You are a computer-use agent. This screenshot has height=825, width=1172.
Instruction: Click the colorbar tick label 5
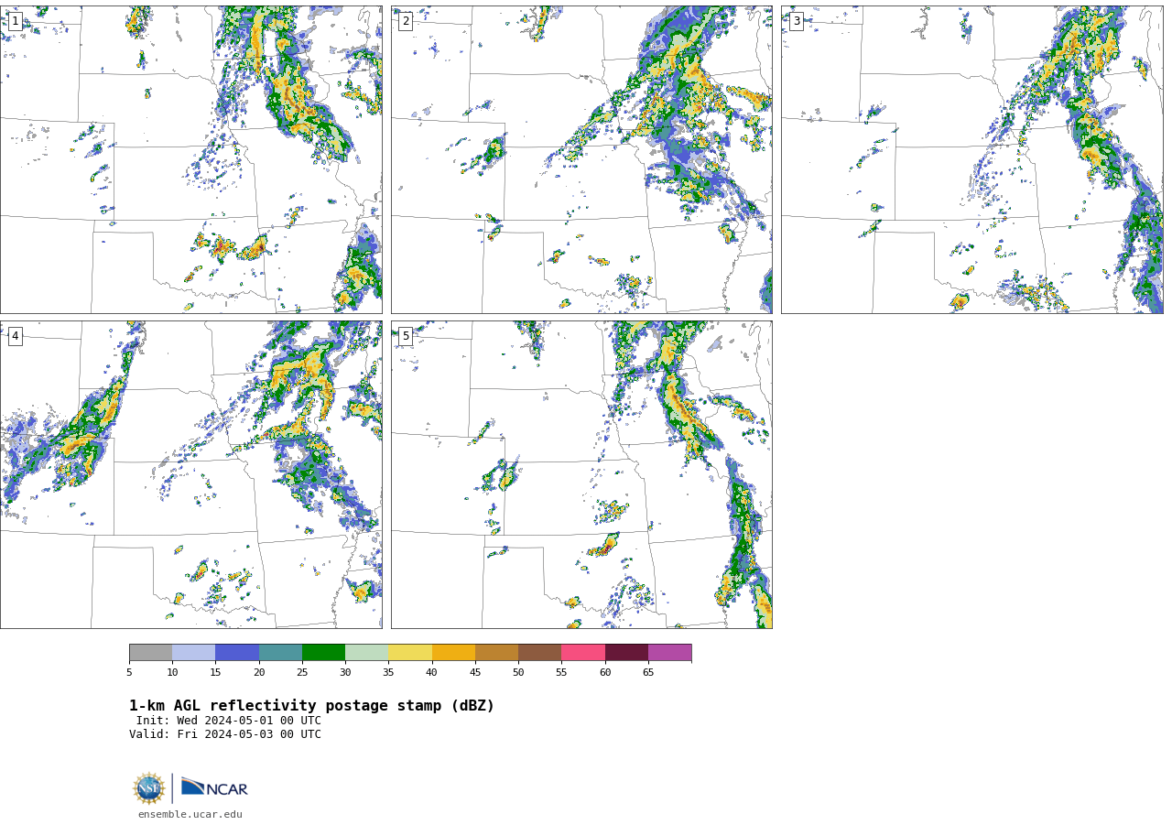tap(129, 672)
